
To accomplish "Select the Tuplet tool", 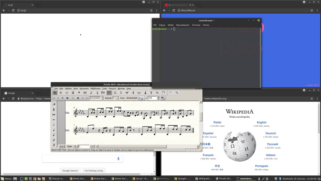I will click(x=109, y=93).
